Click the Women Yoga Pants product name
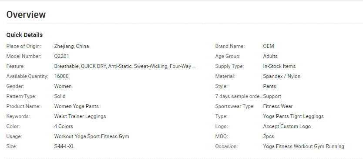 tap(77, 106)
